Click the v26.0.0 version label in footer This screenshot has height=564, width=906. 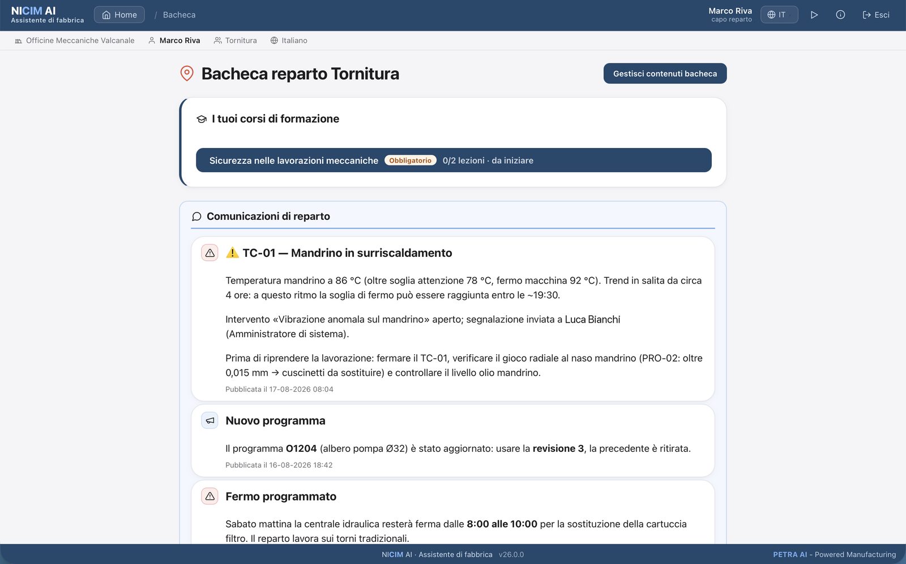[511, 555]
